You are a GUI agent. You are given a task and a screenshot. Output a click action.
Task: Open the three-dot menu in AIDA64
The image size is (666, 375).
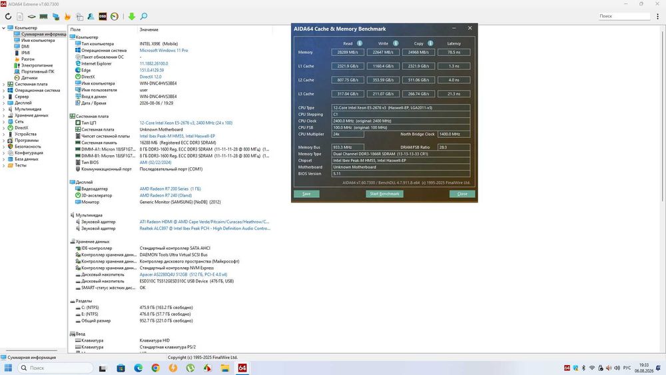point(657,16)
